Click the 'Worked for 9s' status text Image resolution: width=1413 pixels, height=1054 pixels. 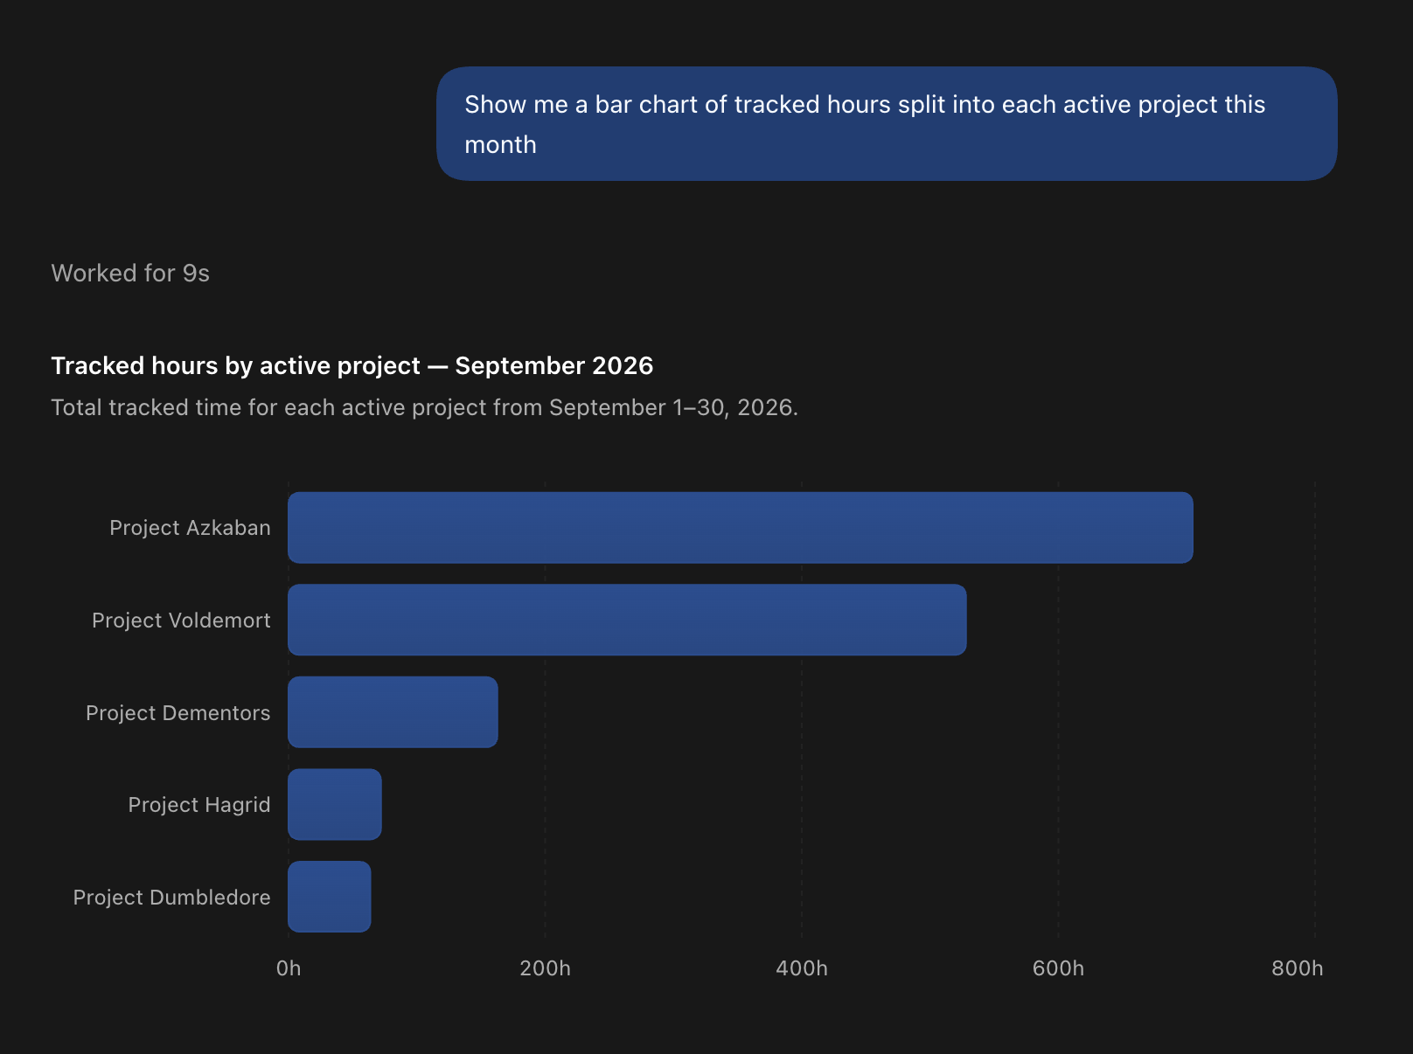click(x=130, y=274)
